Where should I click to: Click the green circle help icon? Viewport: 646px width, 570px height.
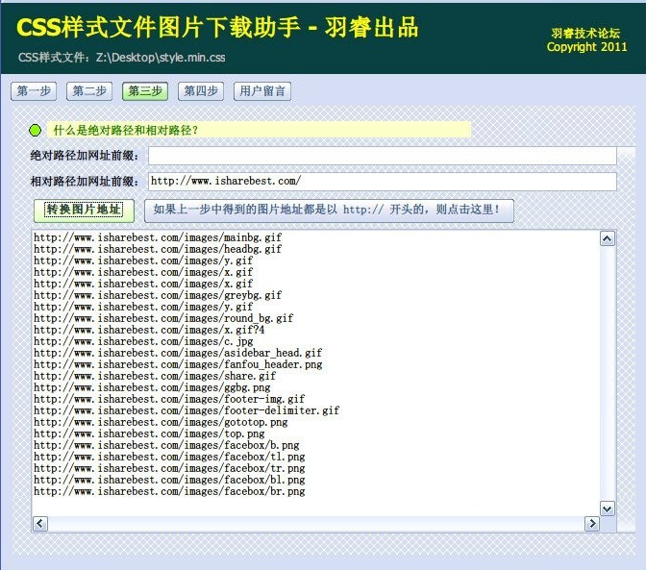pyautogui.click(x=36, y=130)
